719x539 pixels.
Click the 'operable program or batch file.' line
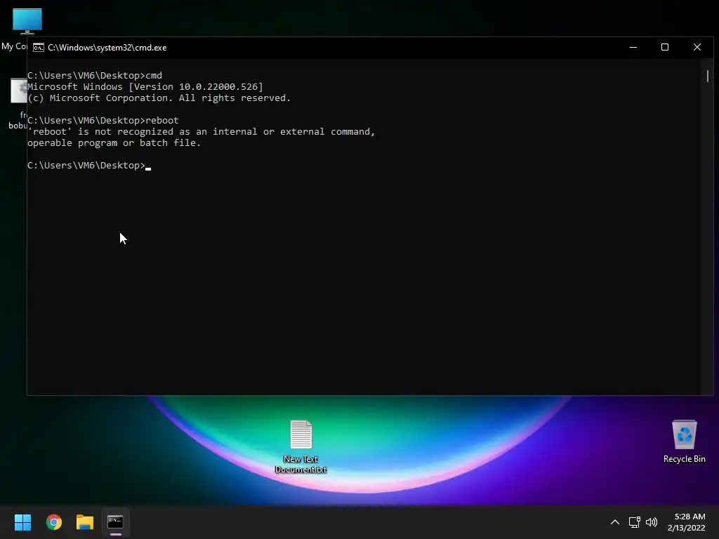[x=114, y=143]
